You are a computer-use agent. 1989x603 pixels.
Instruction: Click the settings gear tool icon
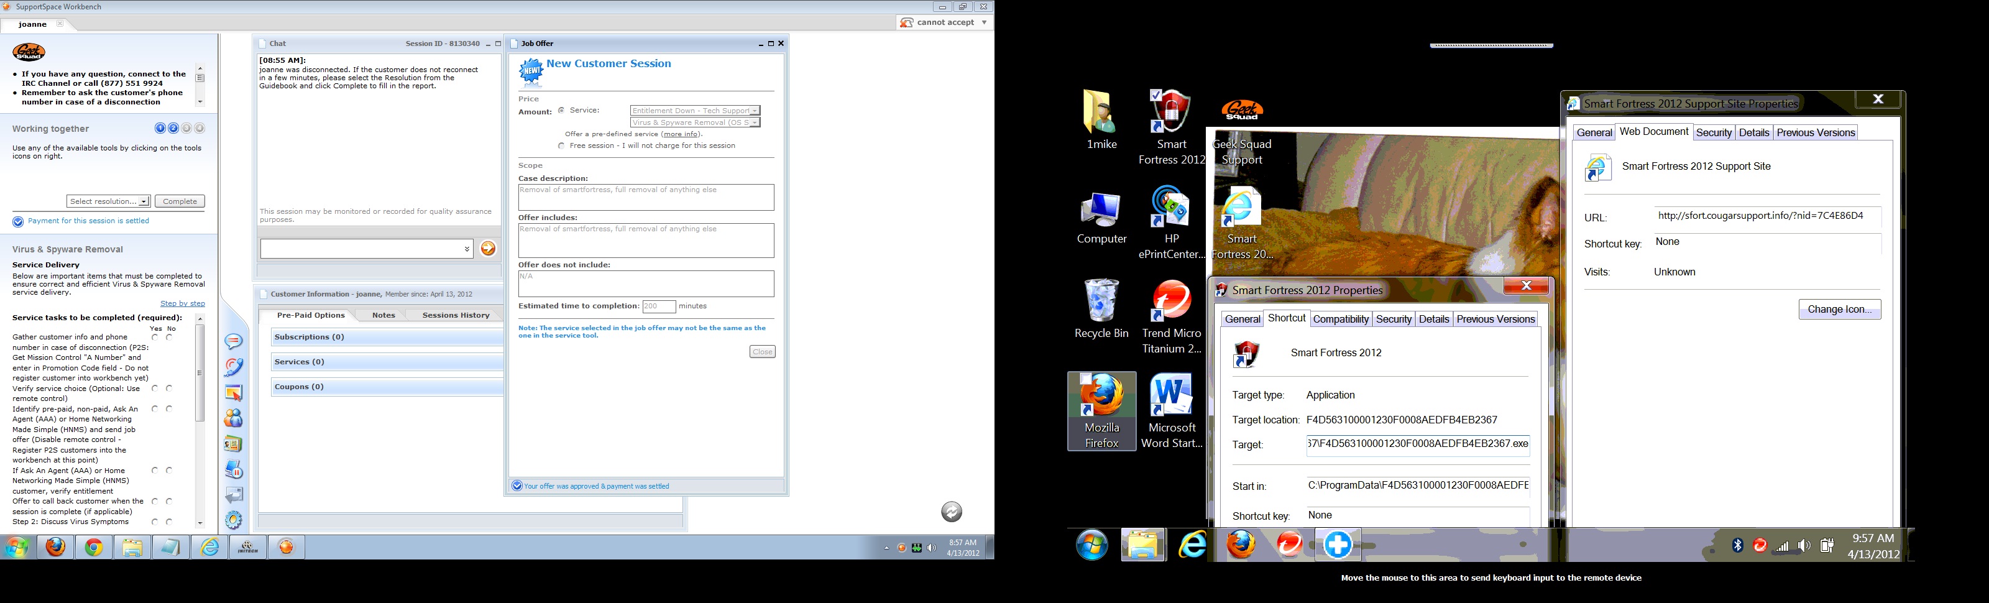(x=233, y=520)
